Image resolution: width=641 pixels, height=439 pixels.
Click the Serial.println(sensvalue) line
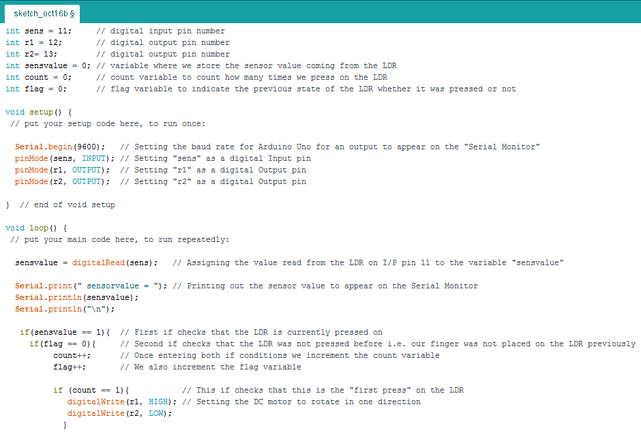tap(76, 297)
